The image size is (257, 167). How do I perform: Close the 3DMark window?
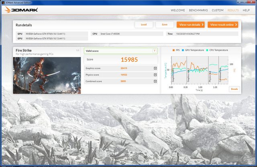pyautogui.click(x=252, y=2)
